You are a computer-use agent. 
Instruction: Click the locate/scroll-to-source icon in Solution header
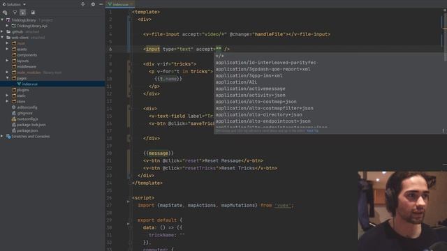(x=83, y=4)
